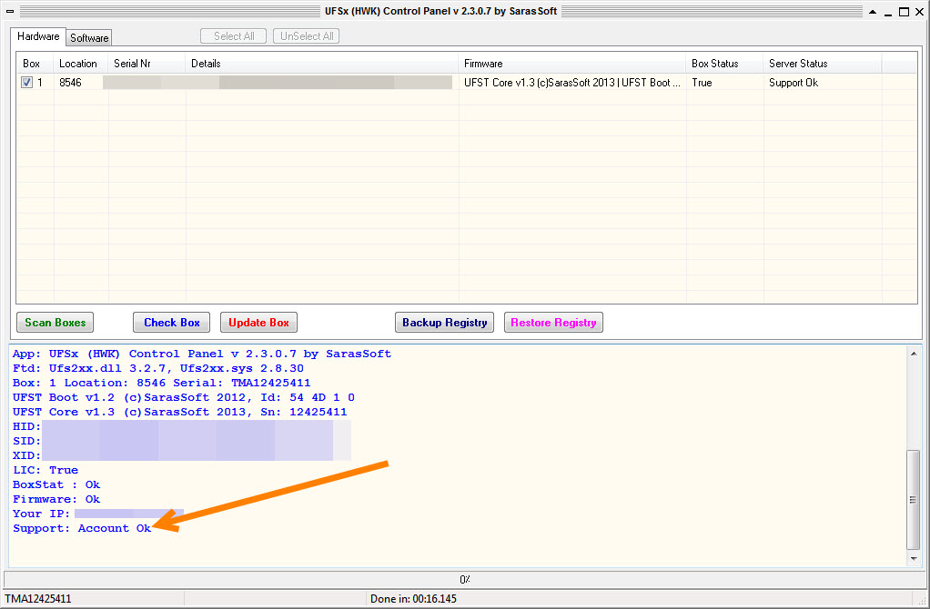This screenshot has height=609, width=930.
Task: Sort by the Server Status column header
Action: [x=823, y=64]
